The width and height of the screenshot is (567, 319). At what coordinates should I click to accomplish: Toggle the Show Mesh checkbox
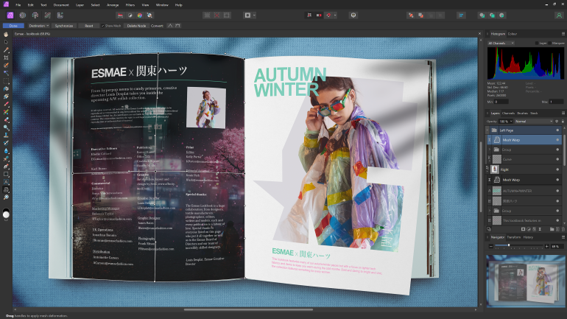pos(102,26)
